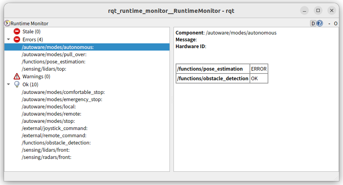Screen dimensions: 343x185
Task: Click the O button in plugin header
Action: click(335, 23)
